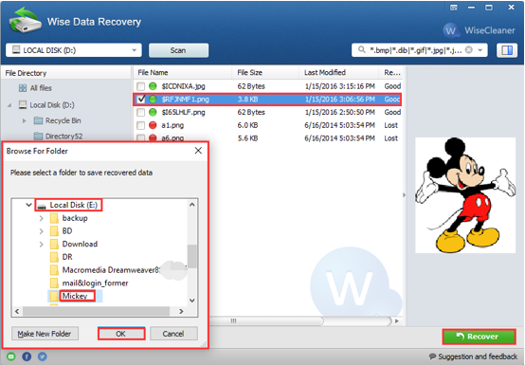525x365 pixels.
Task: Click the Mickey Mouse preview image
Action: (x=465, y=195)
